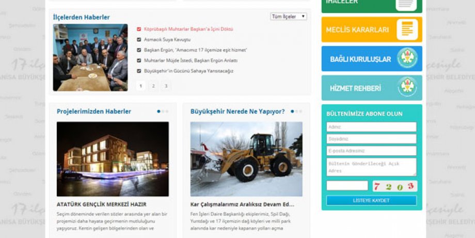The height and width of the screenshot is (238, 475).
Task: Go to page 2 of district news
Action: [x=153, y=86]
